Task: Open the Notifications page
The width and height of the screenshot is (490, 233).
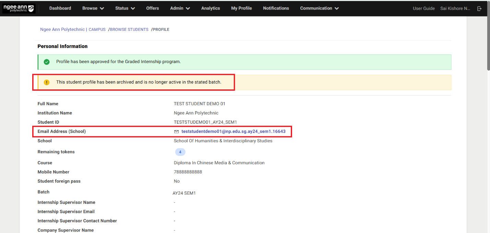Action: 276,8
